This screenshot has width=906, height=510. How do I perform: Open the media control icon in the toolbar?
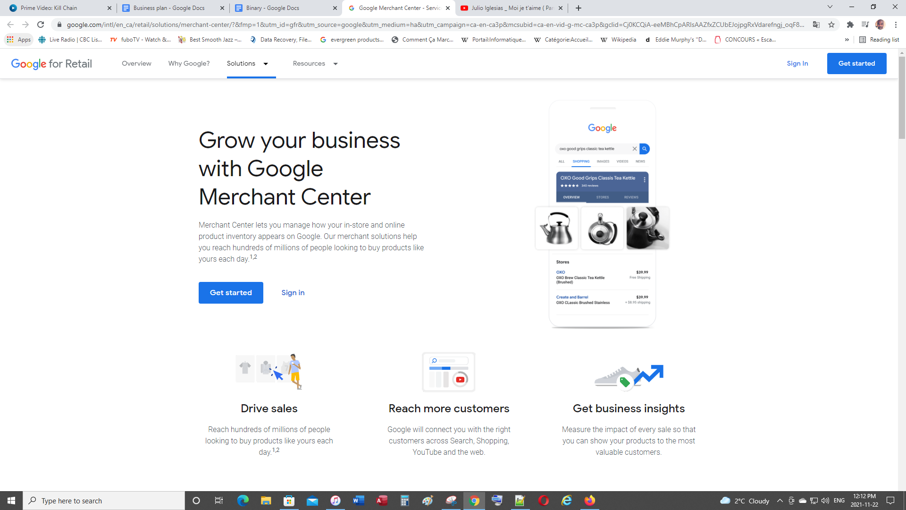tap(865, 25)
